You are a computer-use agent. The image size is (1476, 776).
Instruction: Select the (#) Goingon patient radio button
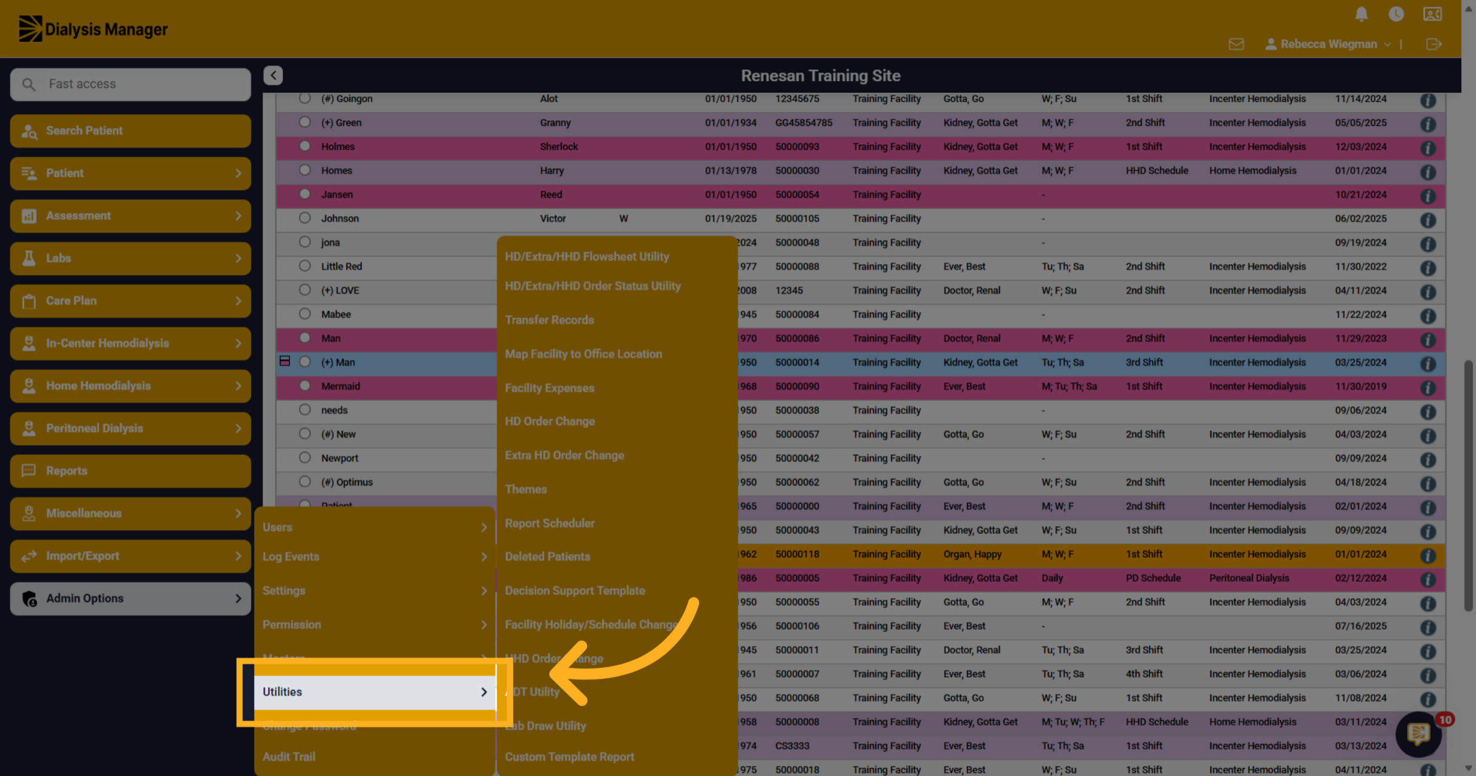(305, 98)
